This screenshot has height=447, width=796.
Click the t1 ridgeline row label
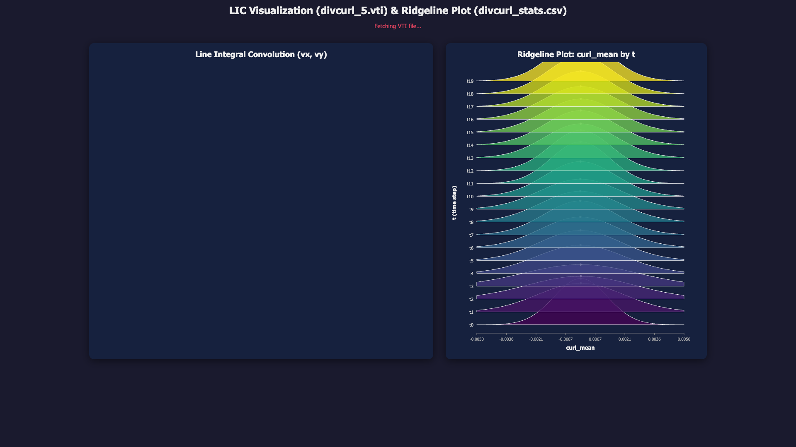471,312
